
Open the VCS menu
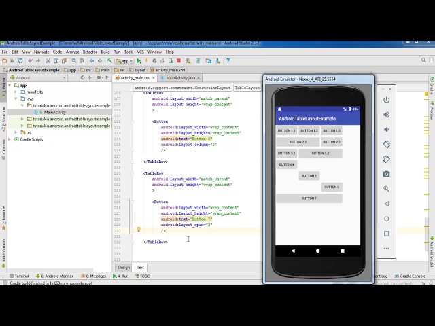(x=141, y=52)
